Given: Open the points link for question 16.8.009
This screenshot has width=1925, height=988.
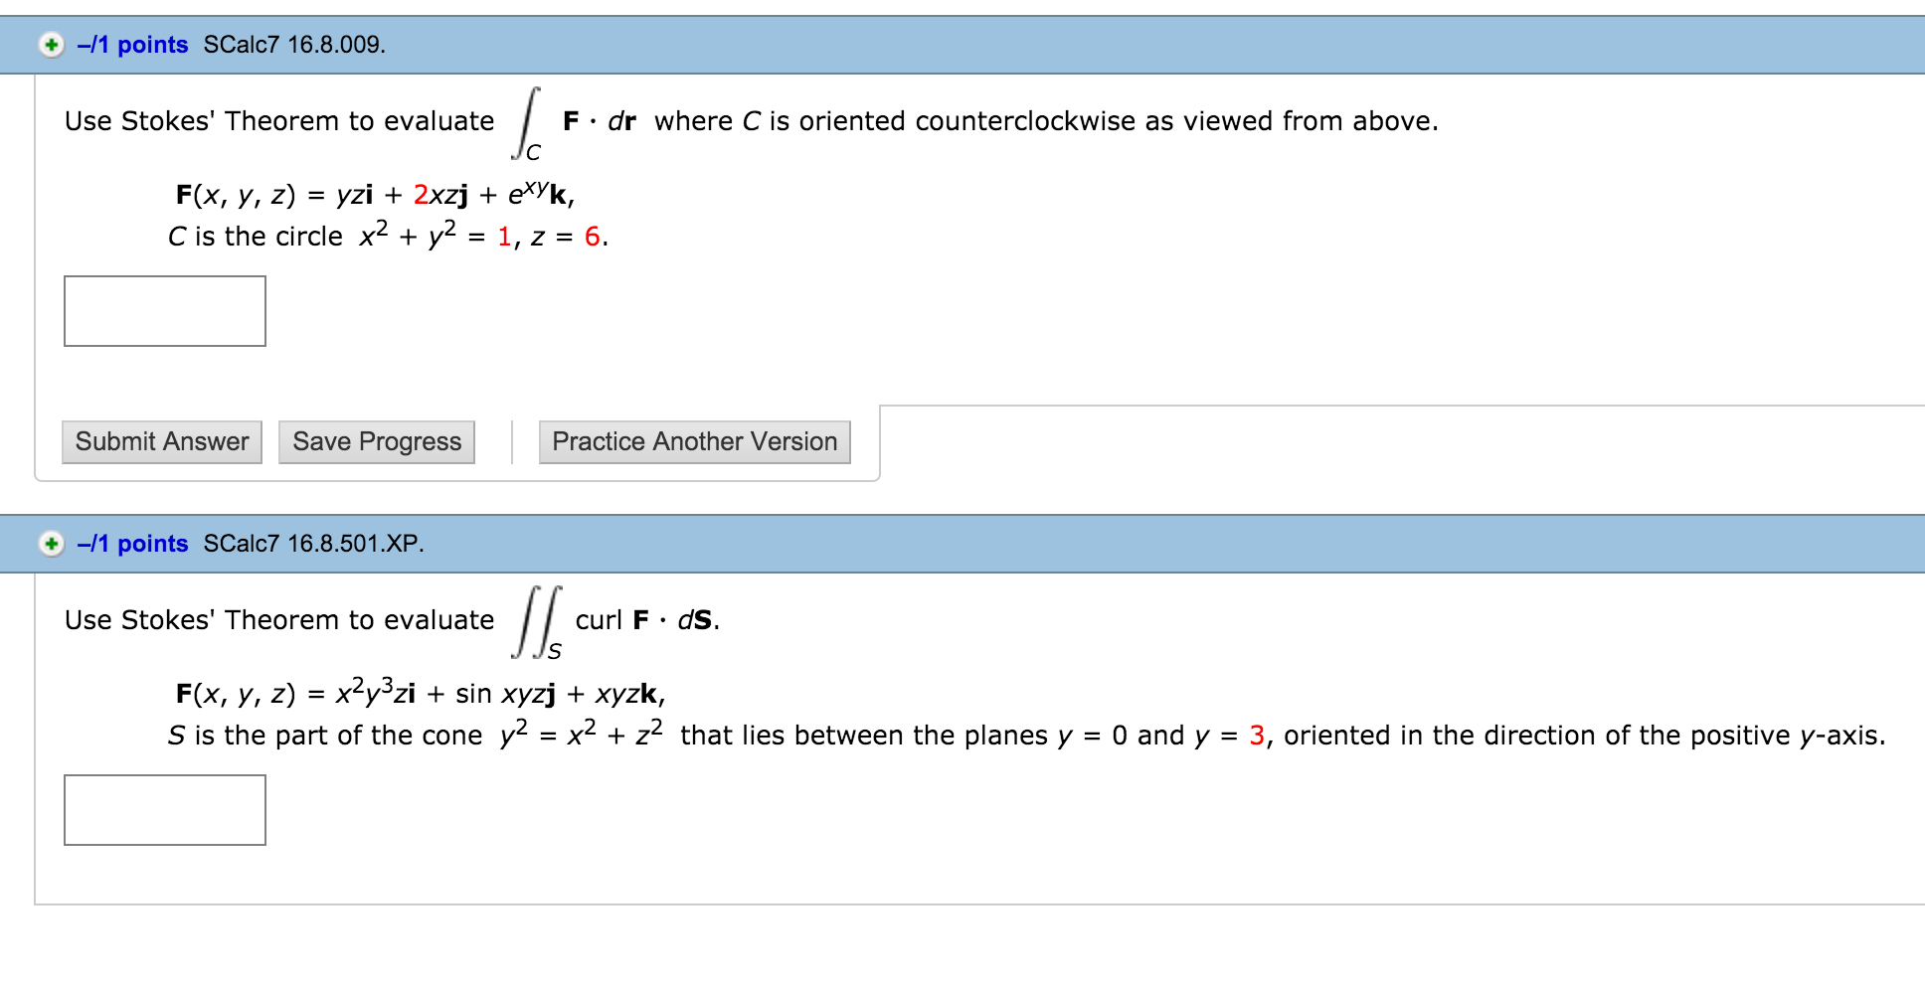Looking at the screenshot, I should tap(133, 45).
